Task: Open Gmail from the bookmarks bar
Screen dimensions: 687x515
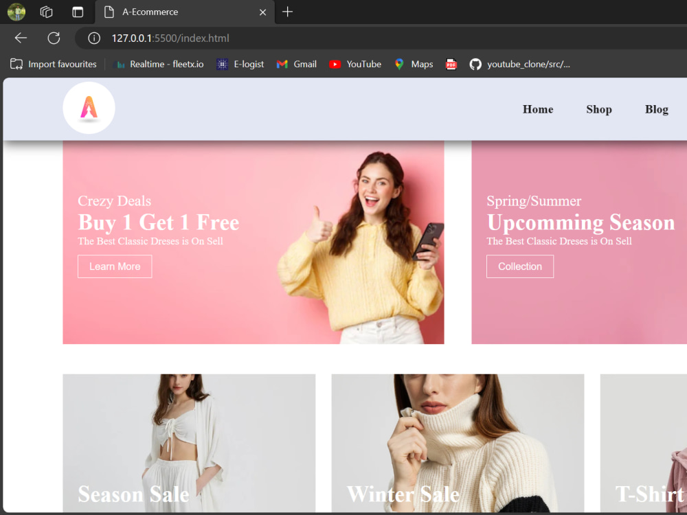Action: [296, 64]
